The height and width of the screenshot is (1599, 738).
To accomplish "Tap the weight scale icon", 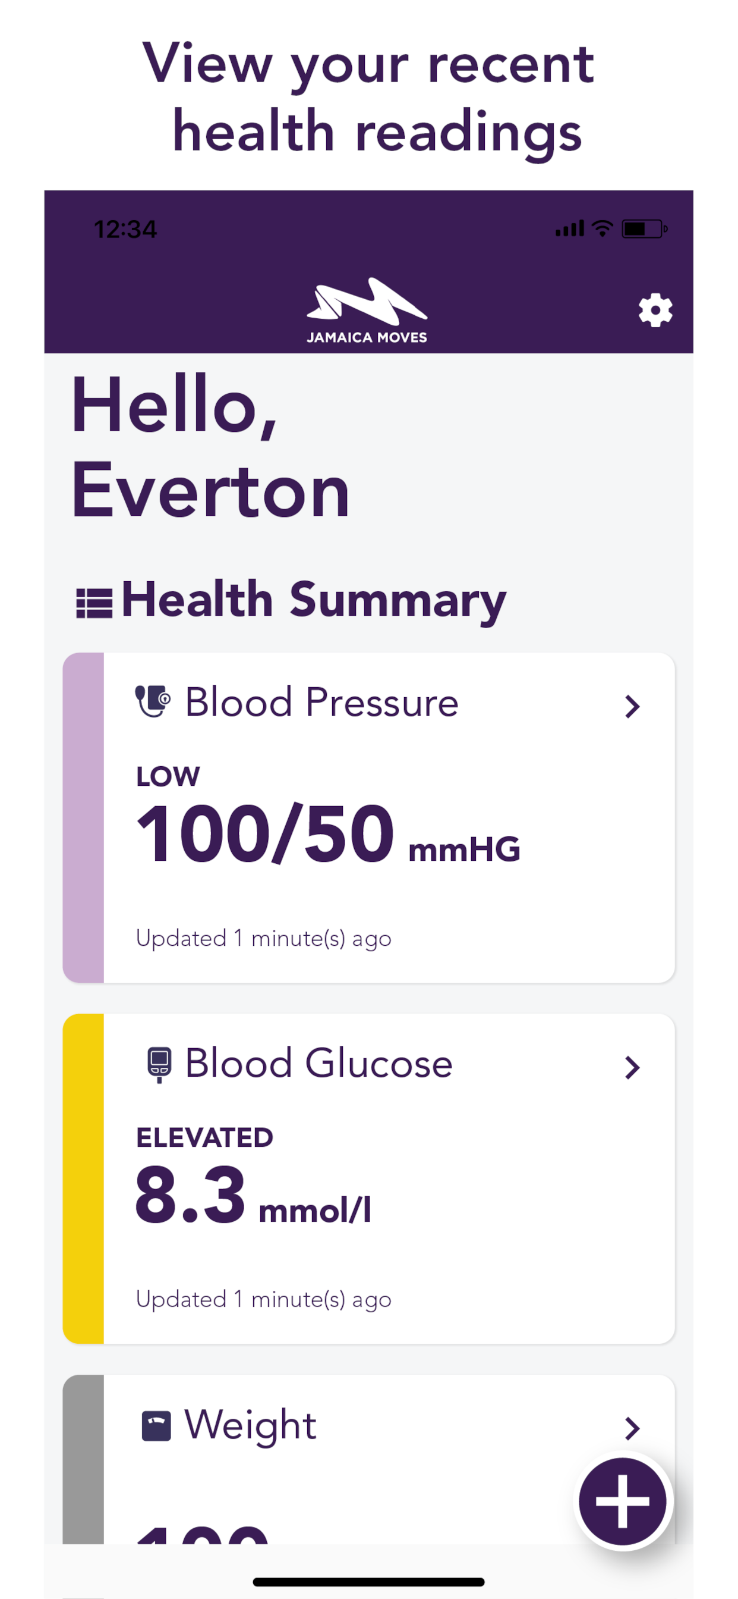I will point(156,1425).
